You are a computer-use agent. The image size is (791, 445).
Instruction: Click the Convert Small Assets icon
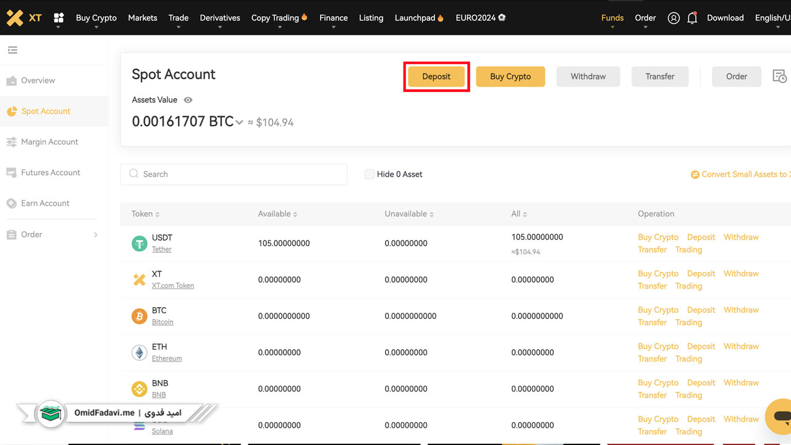pyautogui.click(x=695, y=175)
